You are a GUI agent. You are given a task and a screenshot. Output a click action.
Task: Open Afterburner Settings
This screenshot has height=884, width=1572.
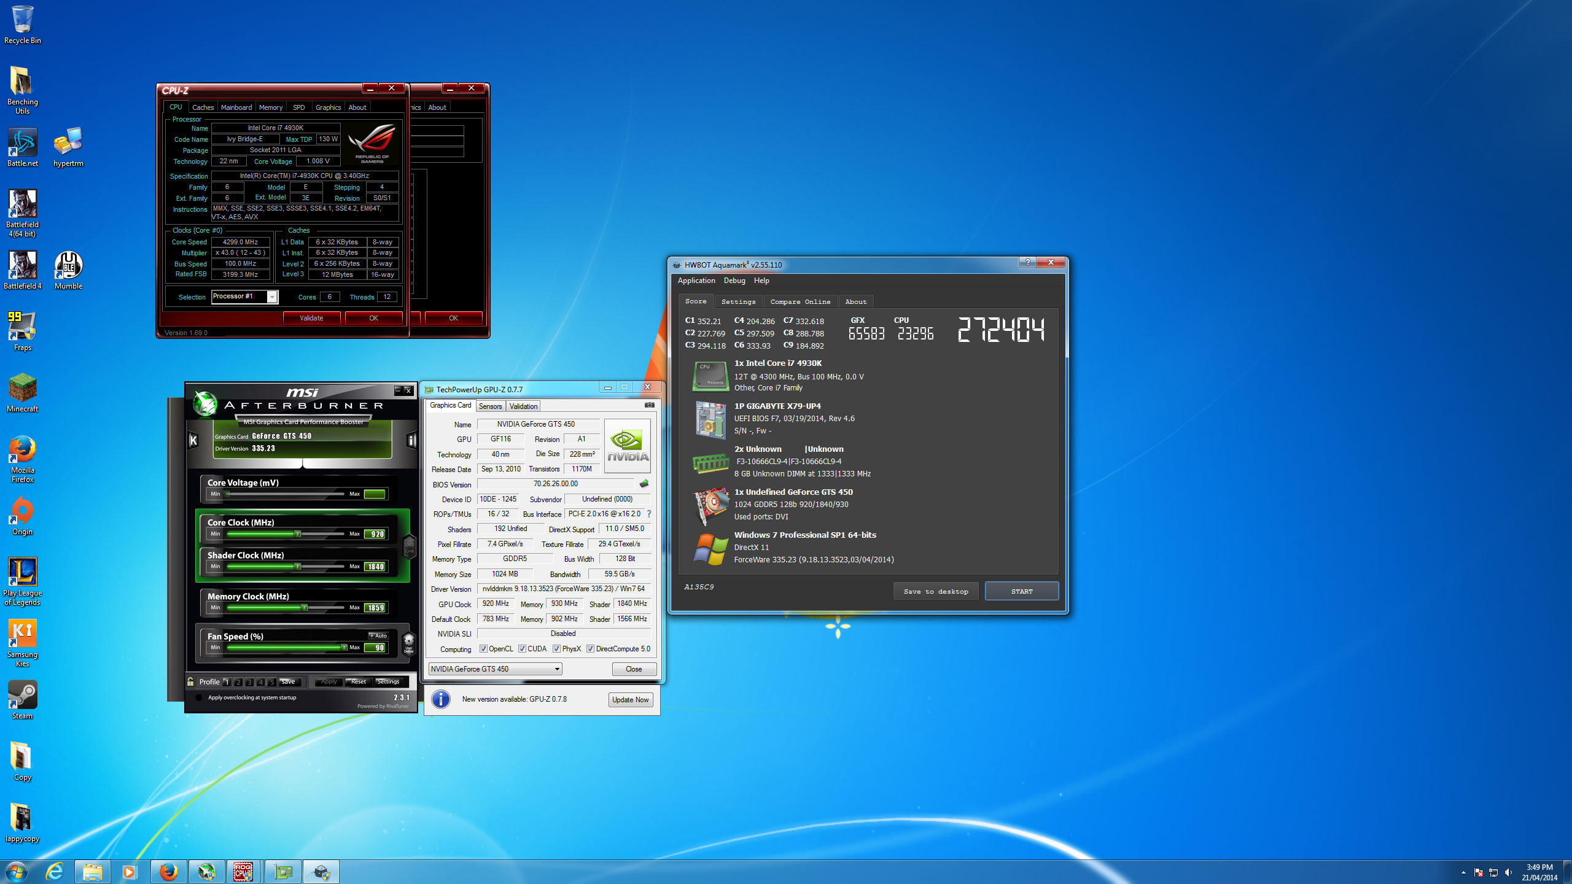(x=388, y=681)
